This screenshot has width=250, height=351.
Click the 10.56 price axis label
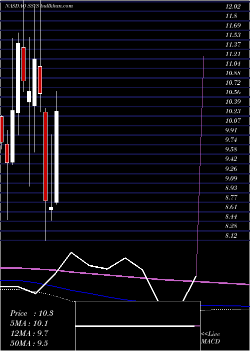click(x=233, y=92)
